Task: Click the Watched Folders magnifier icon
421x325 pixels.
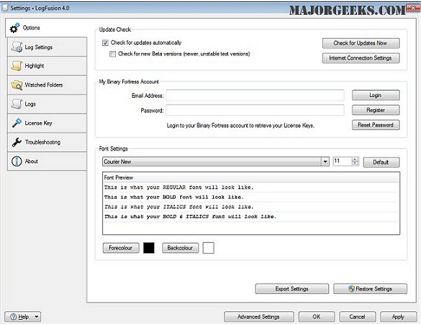Action: (17, 85)
